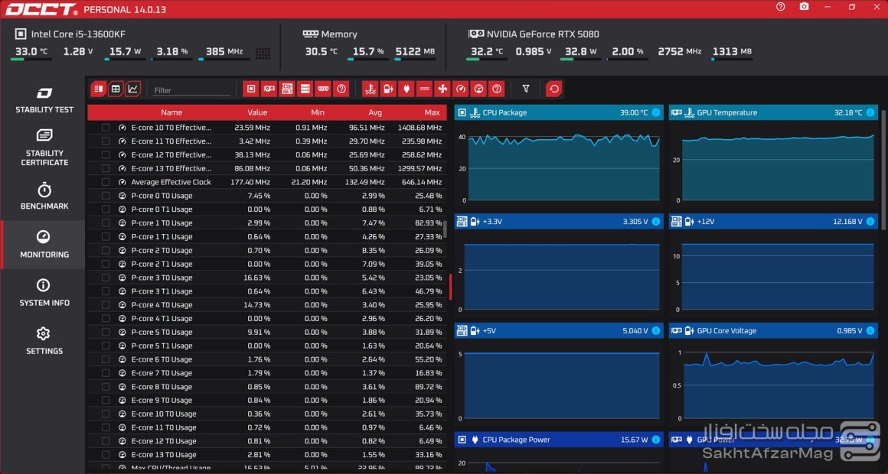The width and height of the screenshot is (888, 474).
Task: Take a screenshot with the camera icon
Action: click(805, 7)
